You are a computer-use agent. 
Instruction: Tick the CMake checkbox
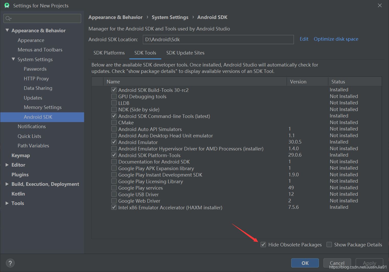tap(114, 122)
